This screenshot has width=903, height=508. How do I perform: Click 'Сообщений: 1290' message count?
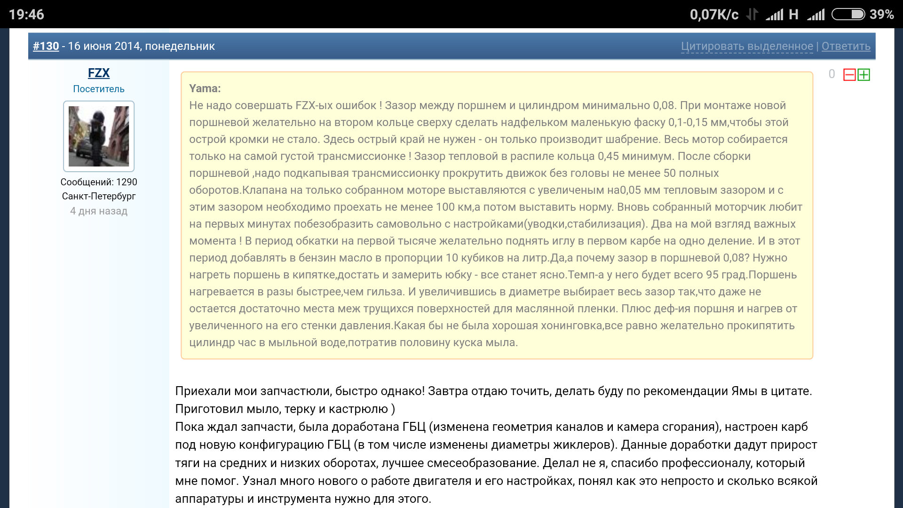point(99,182)
